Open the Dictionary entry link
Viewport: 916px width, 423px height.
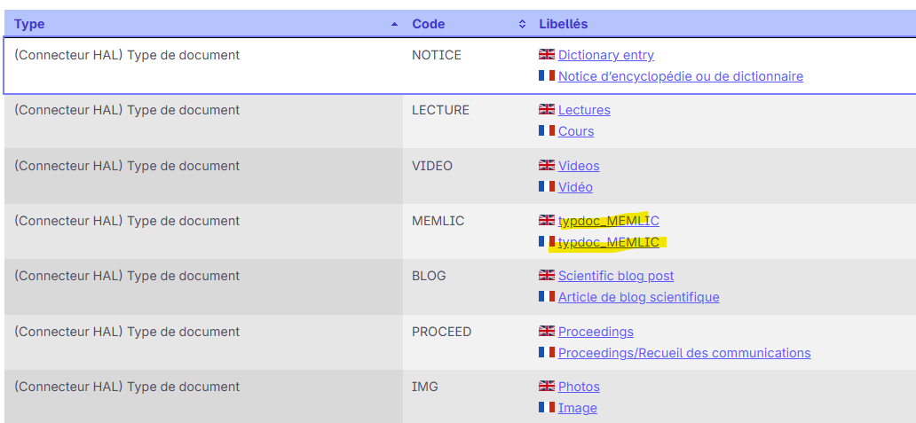coord(606,55)
